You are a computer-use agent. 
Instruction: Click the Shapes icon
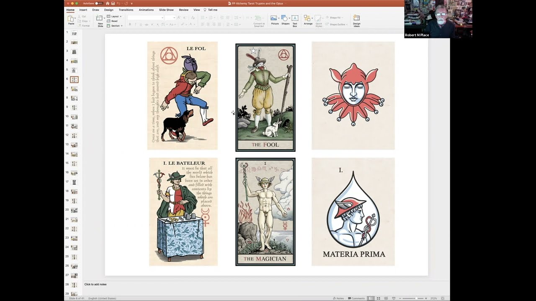tap(285, 18)
